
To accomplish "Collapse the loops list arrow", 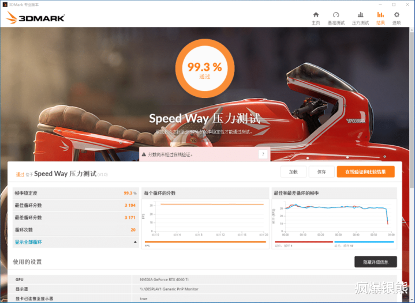I will pyautogui.click(x=135, y=242).
